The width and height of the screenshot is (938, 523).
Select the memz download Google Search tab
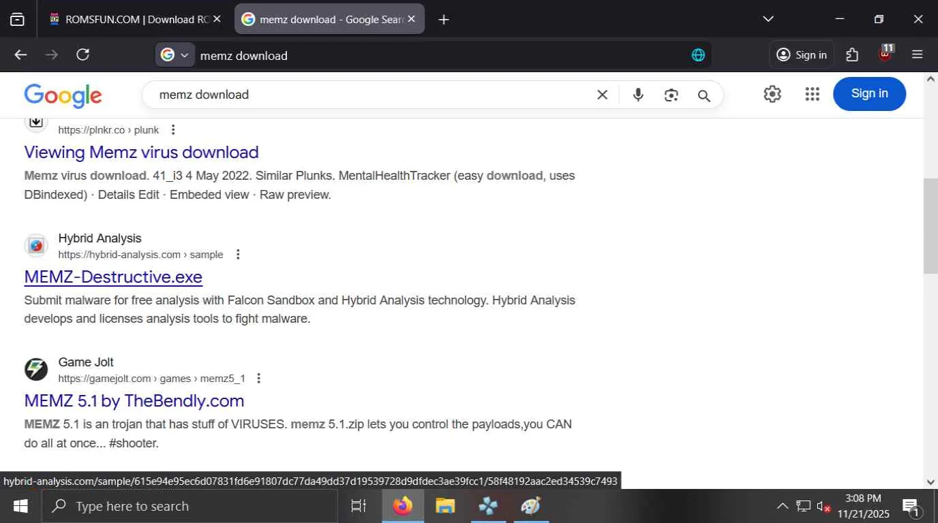pos(329,19)
